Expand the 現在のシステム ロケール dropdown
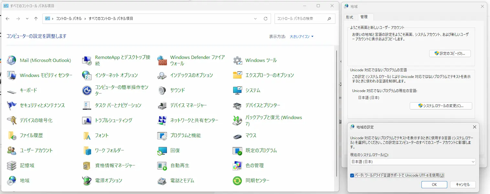The height and width of the screenshot is (194, 490). (x=473, y=162)
